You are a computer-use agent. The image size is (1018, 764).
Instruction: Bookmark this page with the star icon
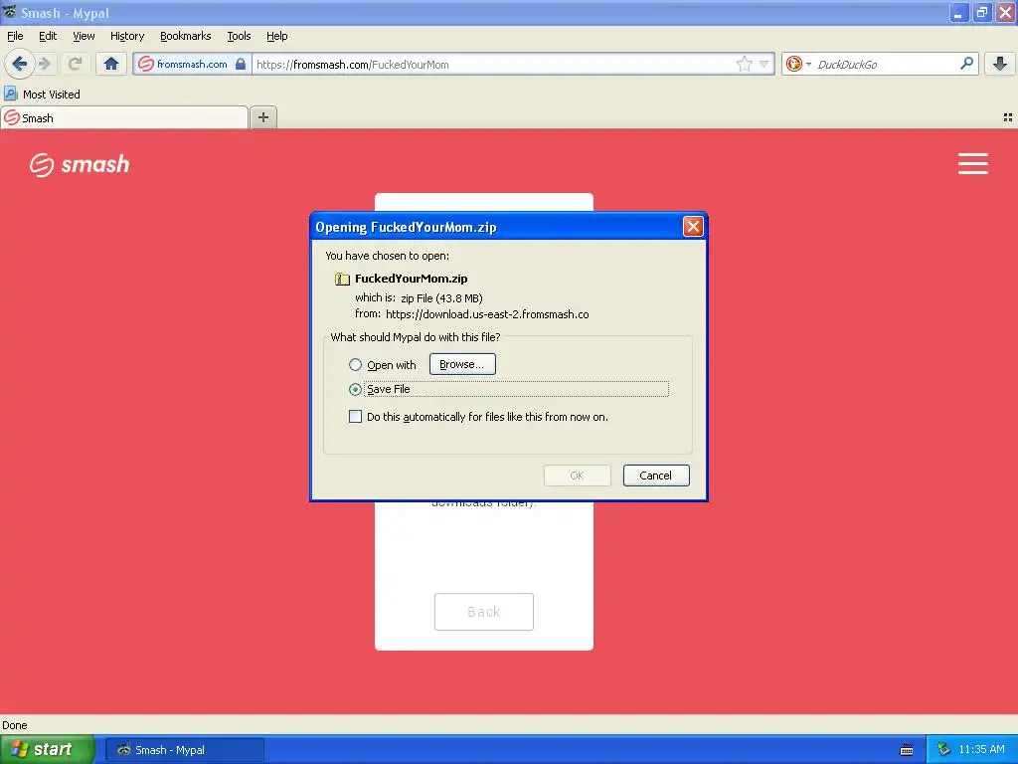[744, 64]
